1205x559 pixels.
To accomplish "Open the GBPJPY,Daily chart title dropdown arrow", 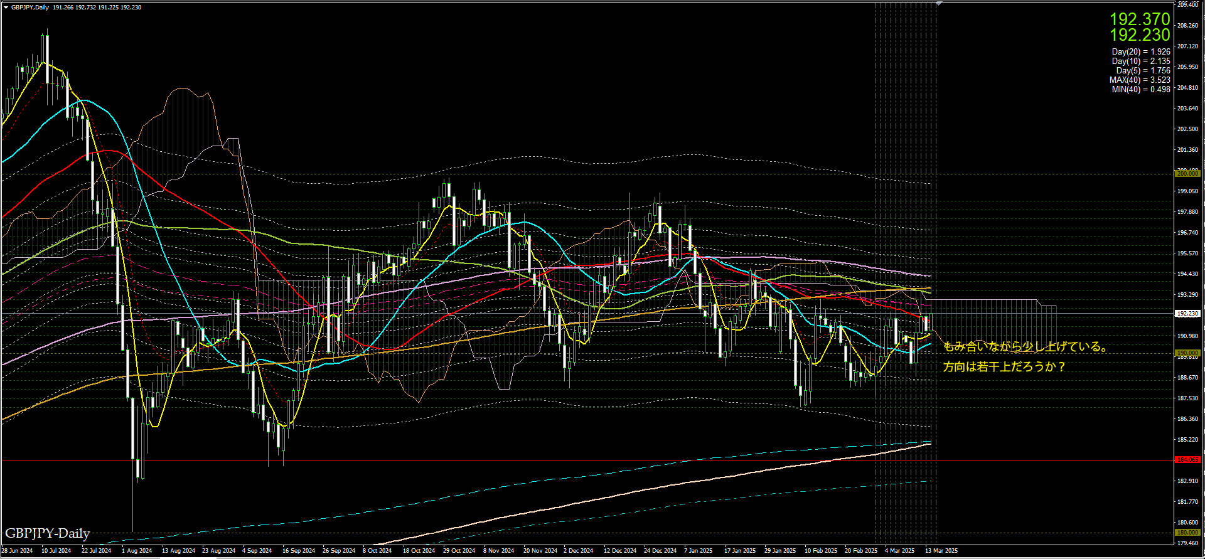I will coord(6,8).
